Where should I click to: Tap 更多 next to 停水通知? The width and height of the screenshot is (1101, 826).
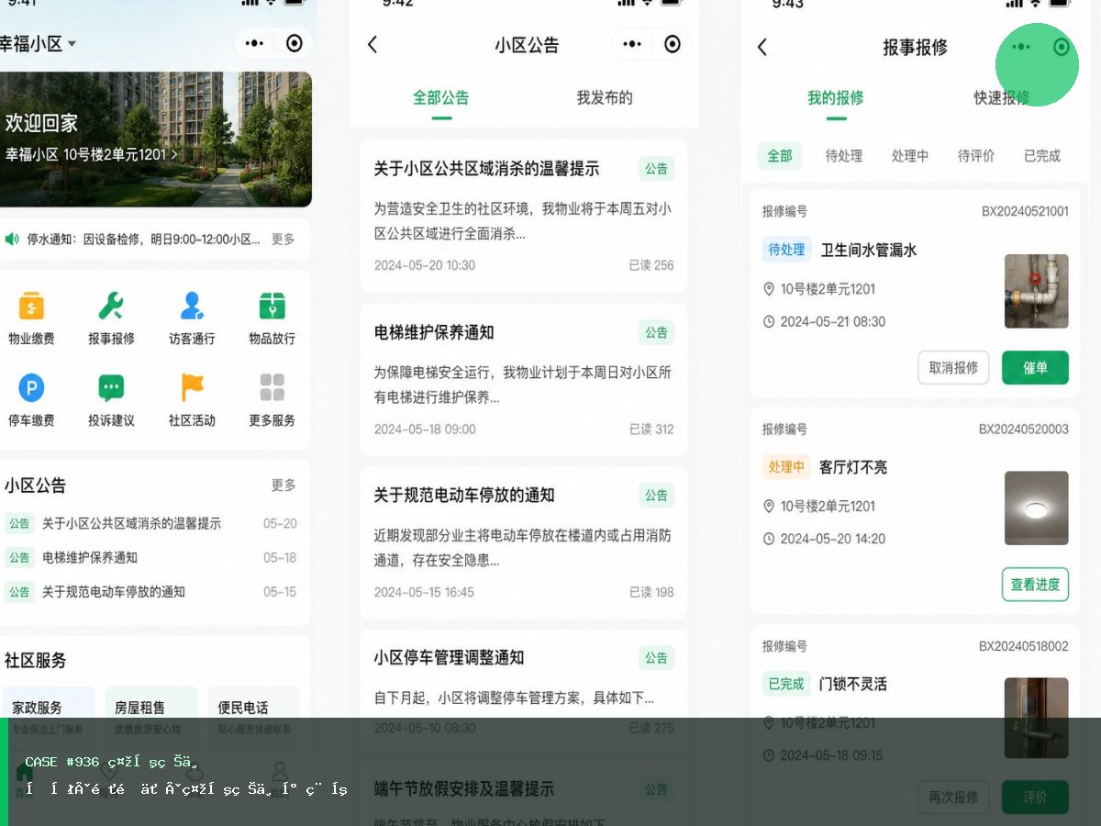283,239
